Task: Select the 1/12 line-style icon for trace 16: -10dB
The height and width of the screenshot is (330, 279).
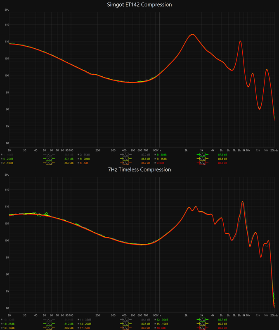Action: (x=49, y=328)
